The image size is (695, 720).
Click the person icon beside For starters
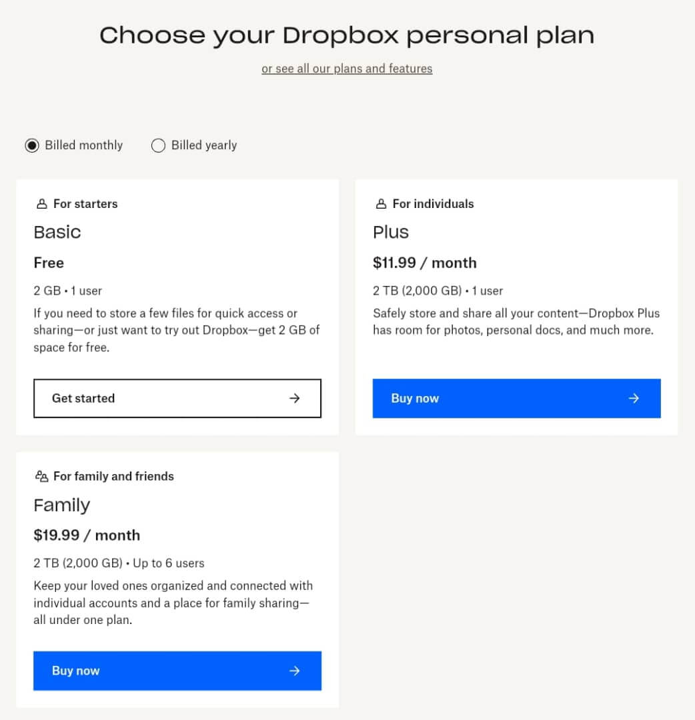point(42,204)
